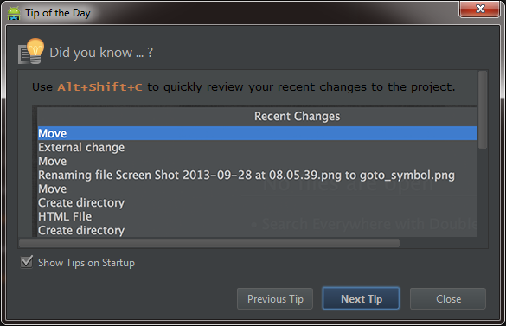This screenshot has height=326, width=506.
Task: Click the Next Tip button
Action: click(x=361, y=299)
